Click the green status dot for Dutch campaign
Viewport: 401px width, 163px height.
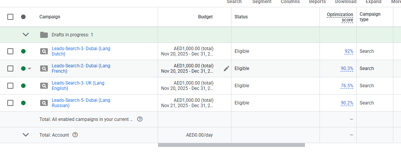23,51
